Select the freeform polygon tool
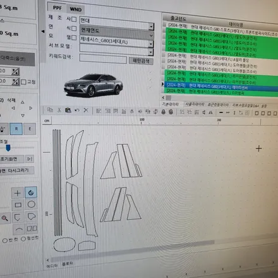Image resolution: width=278 pixels, height=278 pixels. pyautogui.click(x=32, y=216)
